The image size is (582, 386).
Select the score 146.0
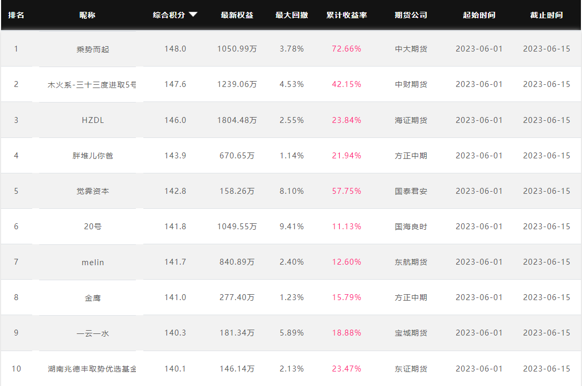(x=175, y=120)
